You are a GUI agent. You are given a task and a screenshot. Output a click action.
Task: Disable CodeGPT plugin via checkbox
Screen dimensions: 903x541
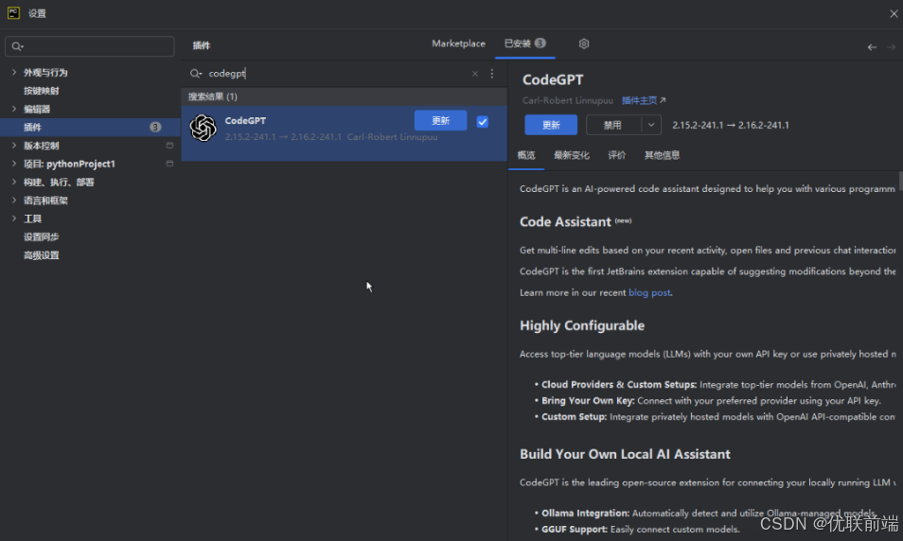click(x=483, y=122)
